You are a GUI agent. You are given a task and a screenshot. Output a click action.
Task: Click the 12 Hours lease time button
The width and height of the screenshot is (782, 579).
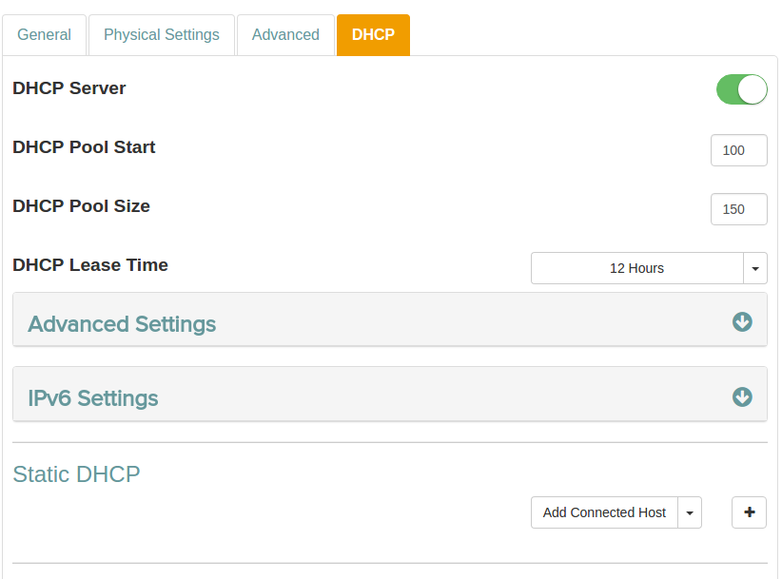pyautogui.click(x=636, y=268)
